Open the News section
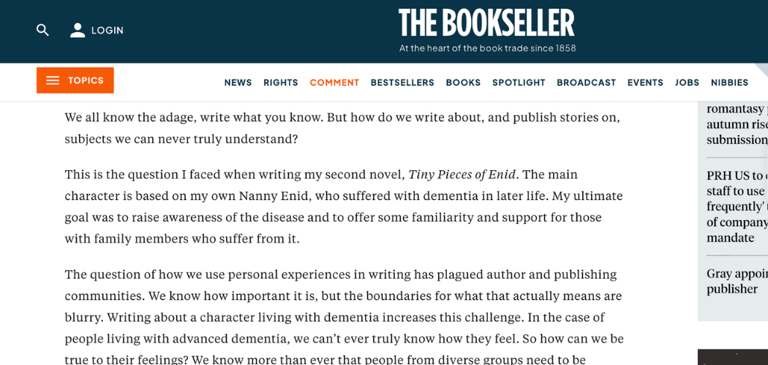This screenshot has height=365, width=768. pos(238,82)
